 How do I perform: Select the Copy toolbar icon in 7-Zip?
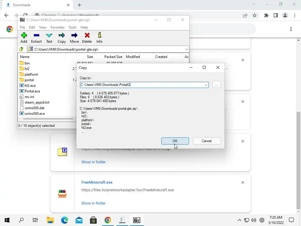coord(62,38)
